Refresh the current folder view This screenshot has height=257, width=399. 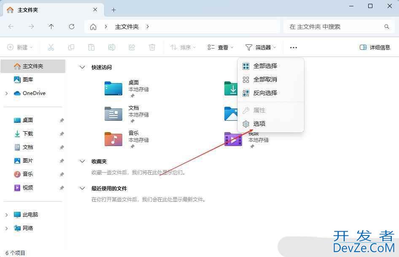[72, 27]
